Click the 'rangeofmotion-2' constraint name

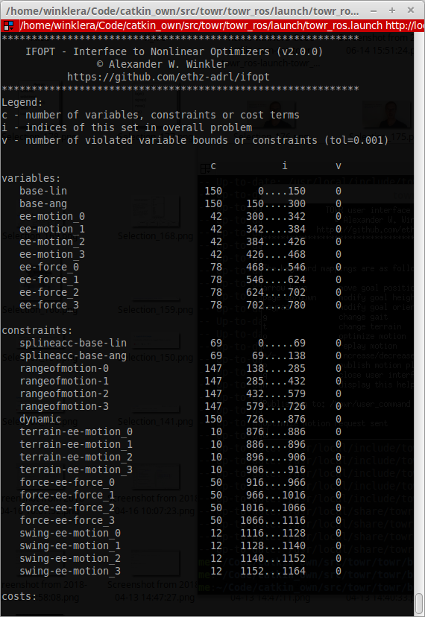coord(64,393)
